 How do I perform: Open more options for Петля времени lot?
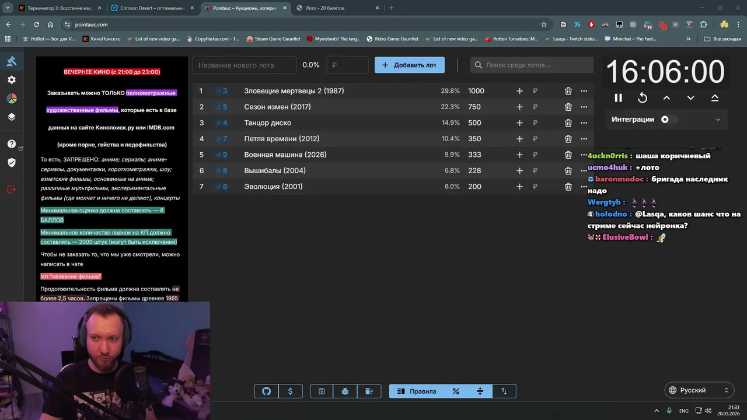pos(584,139)
